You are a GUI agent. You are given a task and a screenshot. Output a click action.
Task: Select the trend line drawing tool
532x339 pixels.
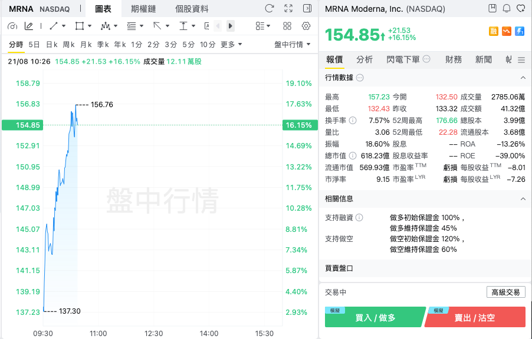pos(54,26)
